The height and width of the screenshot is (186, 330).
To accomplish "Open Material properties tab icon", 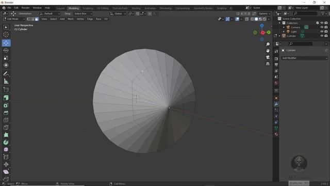I will coord(276,134).
